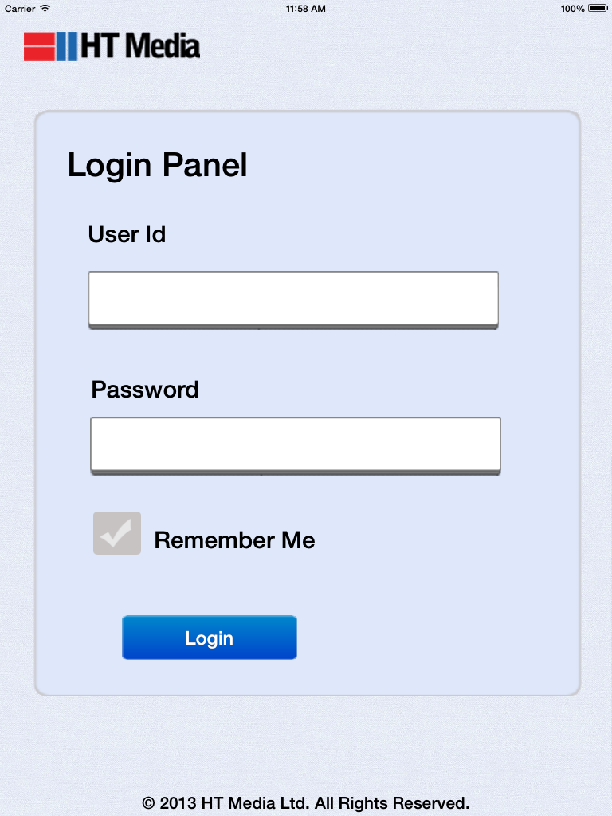The image size is (612, 816).
Task: Click the HT Media logo
Action: click(112, 45)
